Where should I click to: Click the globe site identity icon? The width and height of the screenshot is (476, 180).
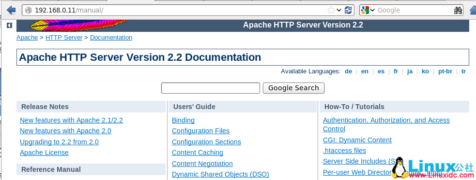pos(29,10)
